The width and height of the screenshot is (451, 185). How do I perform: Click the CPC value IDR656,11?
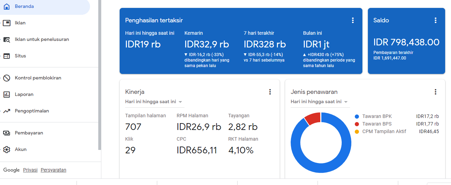197,150
